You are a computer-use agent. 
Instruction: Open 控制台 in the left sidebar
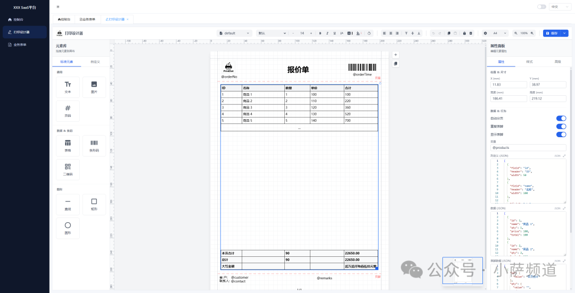[24, 20]
